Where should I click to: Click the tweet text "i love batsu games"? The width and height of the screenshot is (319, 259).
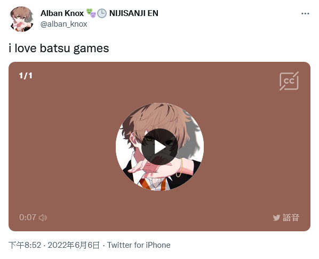pyautogui.click(x=59, y=48)
